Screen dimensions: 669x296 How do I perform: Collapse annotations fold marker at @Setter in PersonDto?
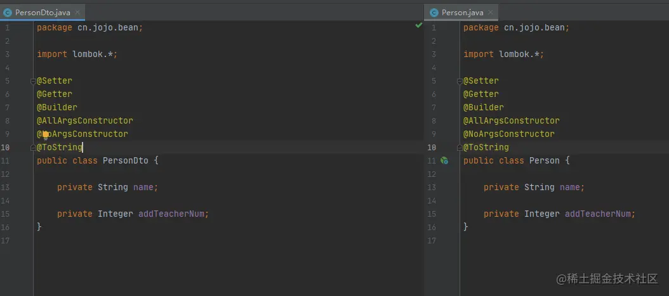33,81
